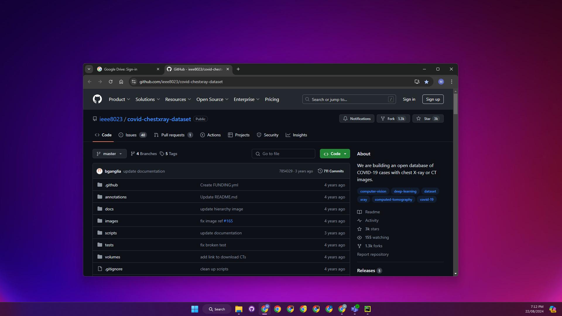This screenshot has height=316, width=562.
Task: Click the Notifications button
Action: point(357,118)
